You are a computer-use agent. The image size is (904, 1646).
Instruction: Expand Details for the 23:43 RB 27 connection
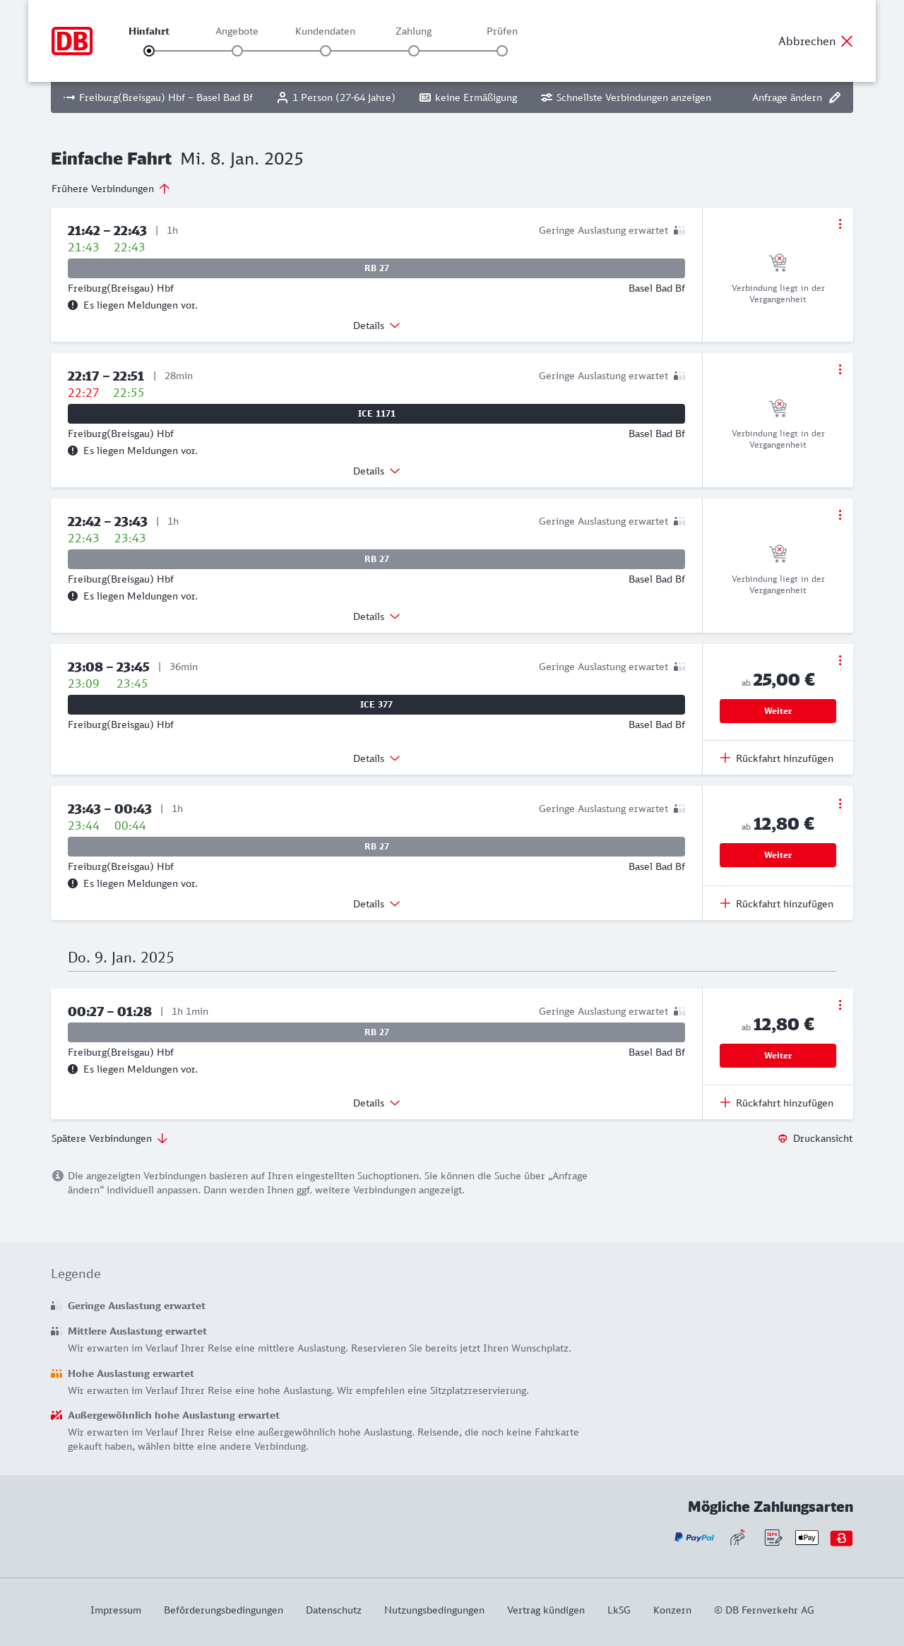pos(376,904)
